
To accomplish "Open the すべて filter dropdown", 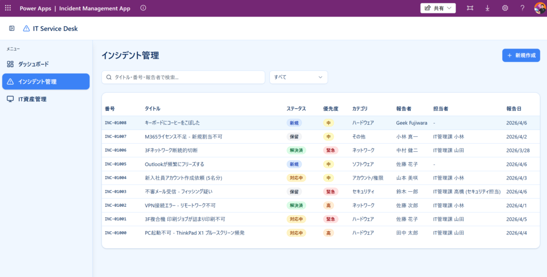I will (298, 77).
